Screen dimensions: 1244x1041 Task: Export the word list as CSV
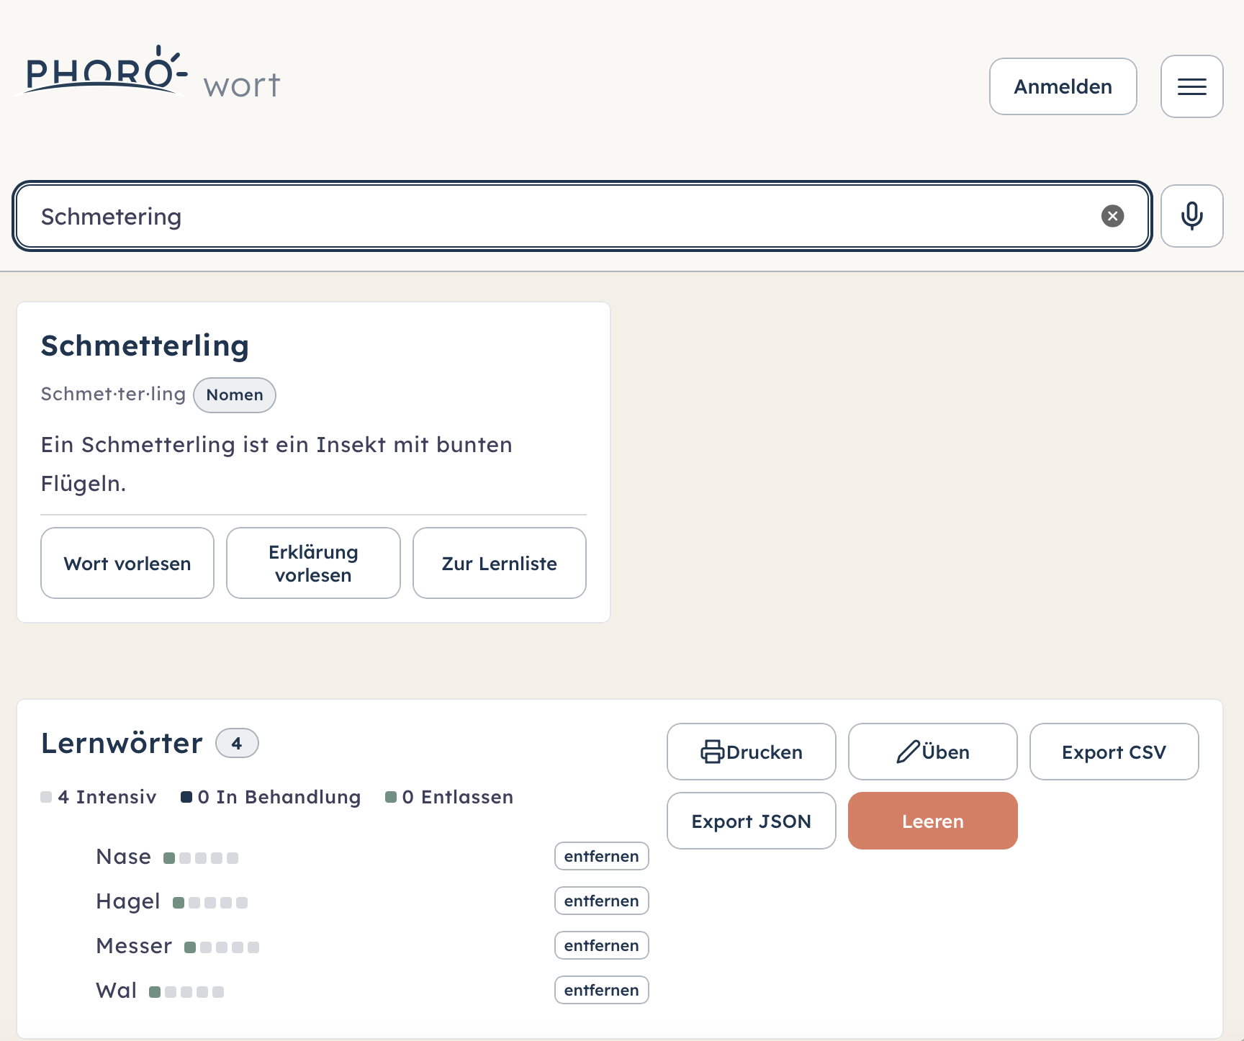1114,752
